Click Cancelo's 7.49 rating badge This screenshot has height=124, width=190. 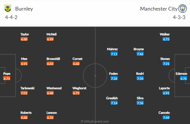pos(166,117)
